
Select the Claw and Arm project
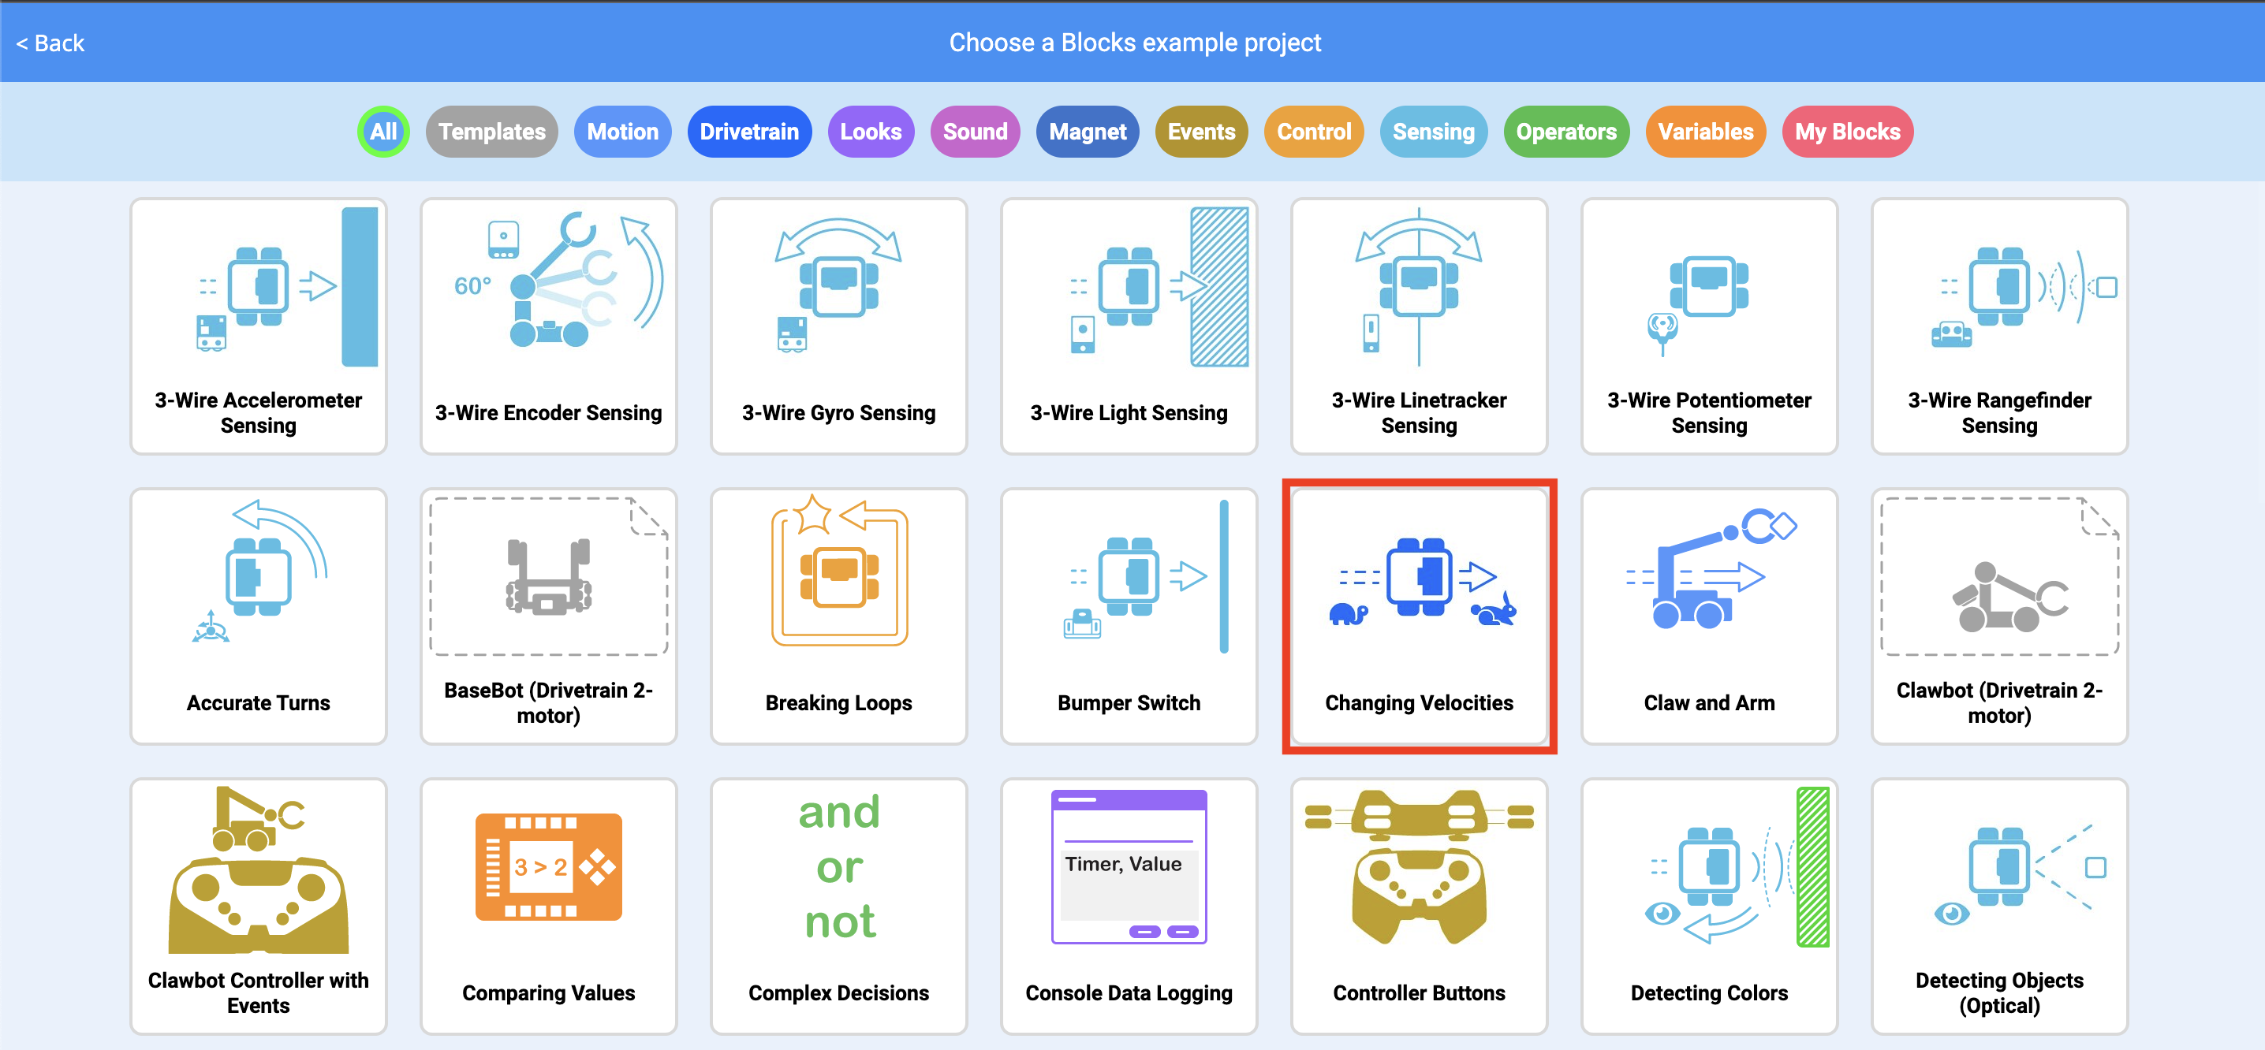pos(1708,615)
